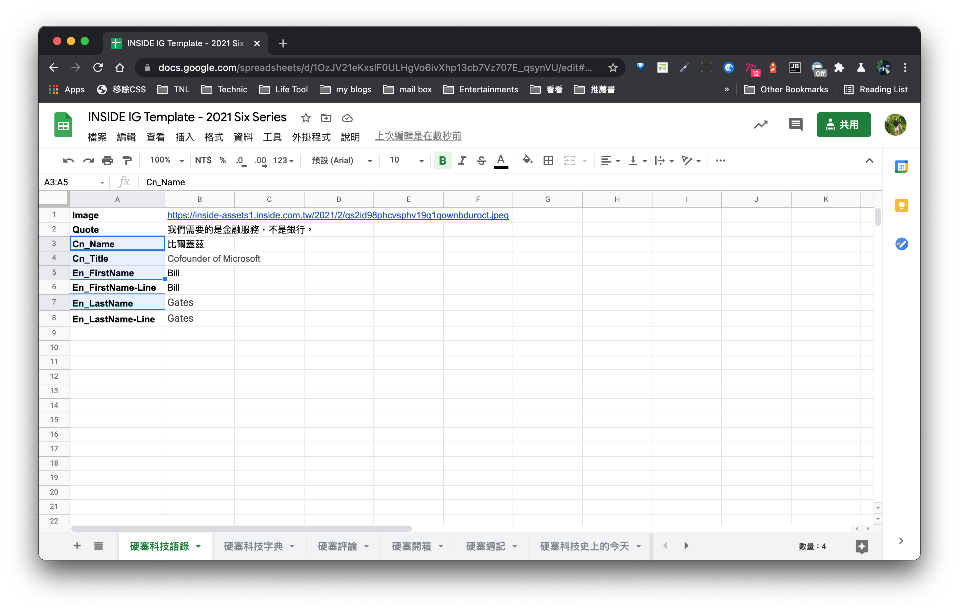Open the 查看 menu
This screenshot has height=611, width=959.
[155, 137]
